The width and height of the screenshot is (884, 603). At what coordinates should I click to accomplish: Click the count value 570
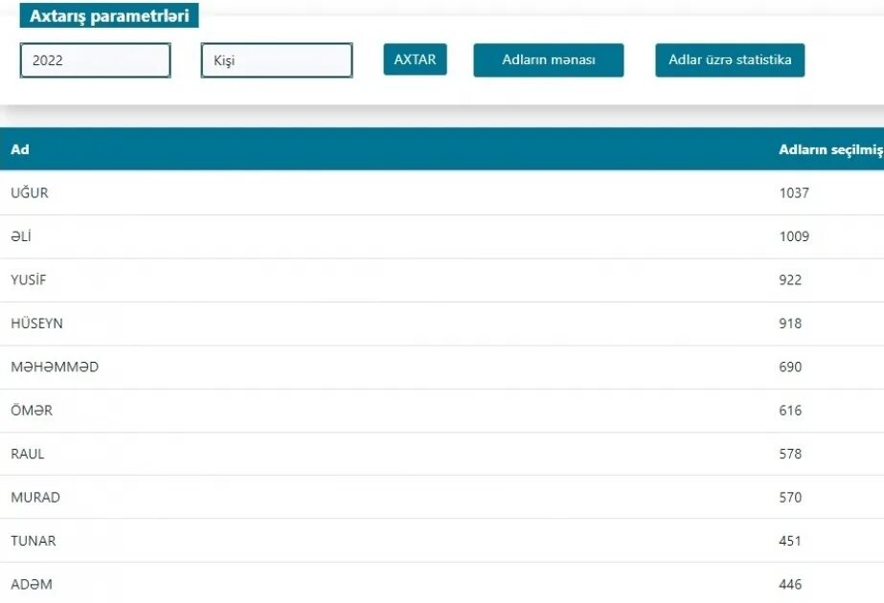pos(790,497)
